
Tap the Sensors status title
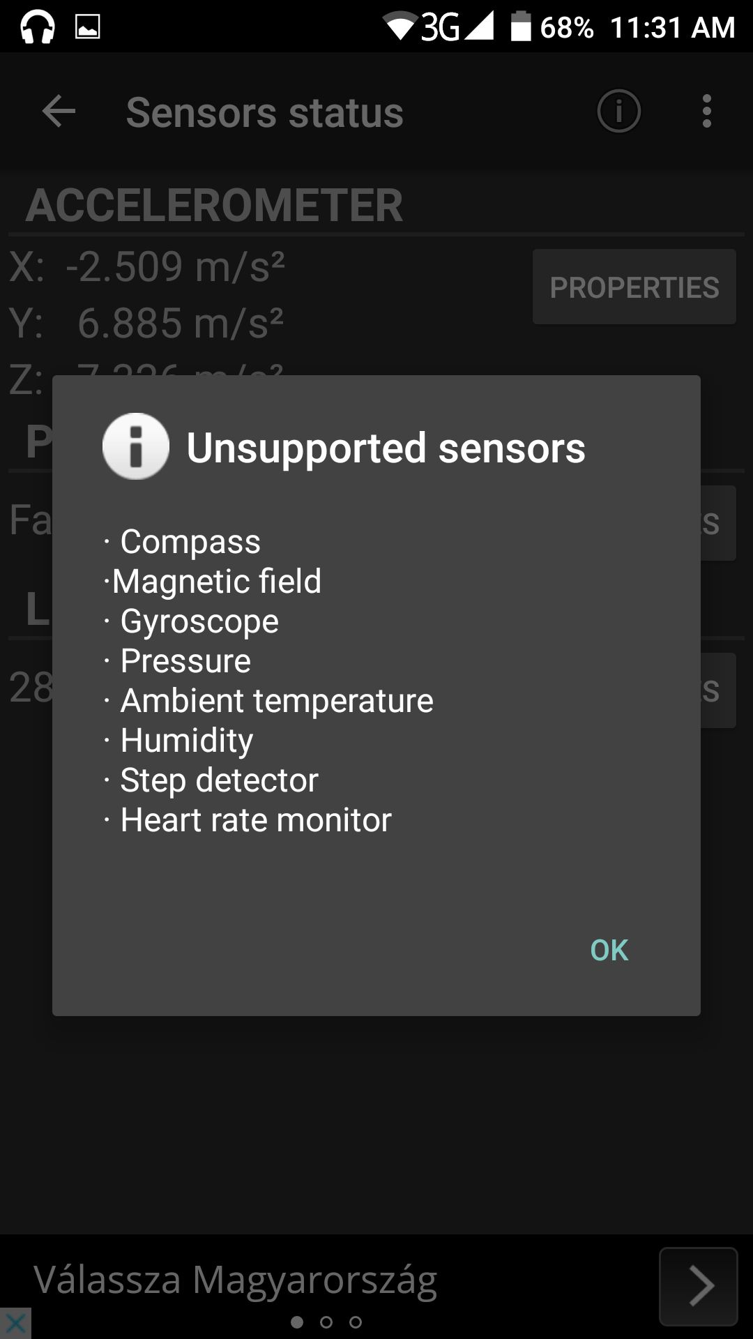coord(265,112)
